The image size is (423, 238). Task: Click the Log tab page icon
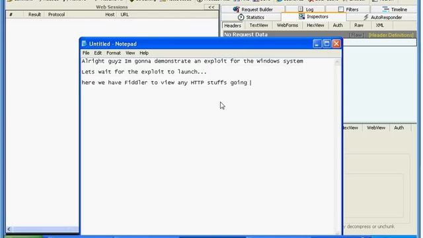(x=301, y=9)
